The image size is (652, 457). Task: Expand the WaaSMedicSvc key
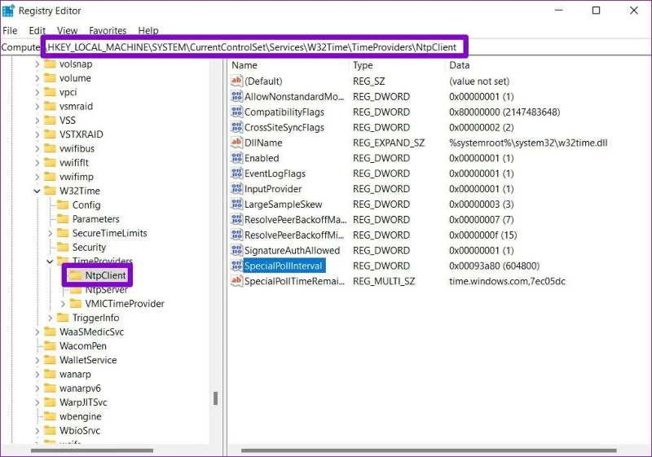(37, 332)
